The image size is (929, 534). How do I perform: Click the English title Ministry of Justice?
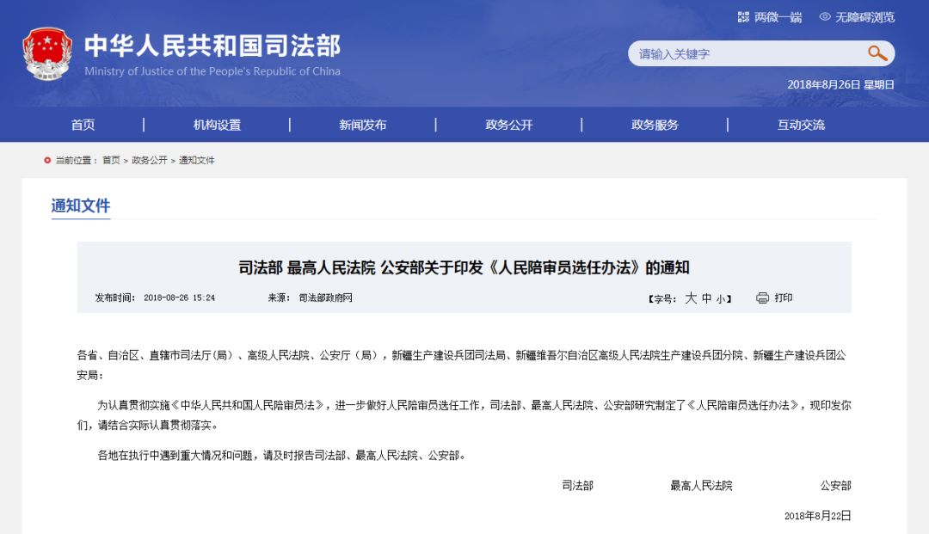click(x=212, y=71)
